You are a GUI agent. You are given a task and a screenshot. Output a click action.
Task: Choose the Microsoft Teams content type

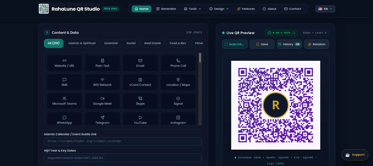(64, 101)
